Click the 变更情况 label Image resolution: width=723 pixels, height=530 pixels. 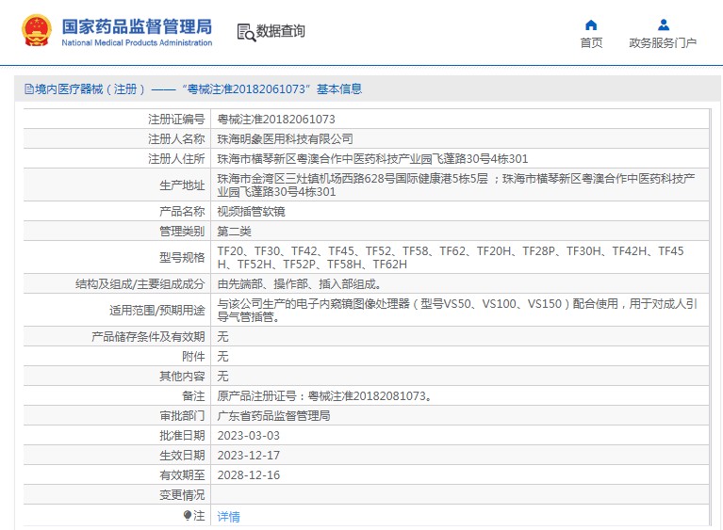pyautogui.click(x=182, y=495)
